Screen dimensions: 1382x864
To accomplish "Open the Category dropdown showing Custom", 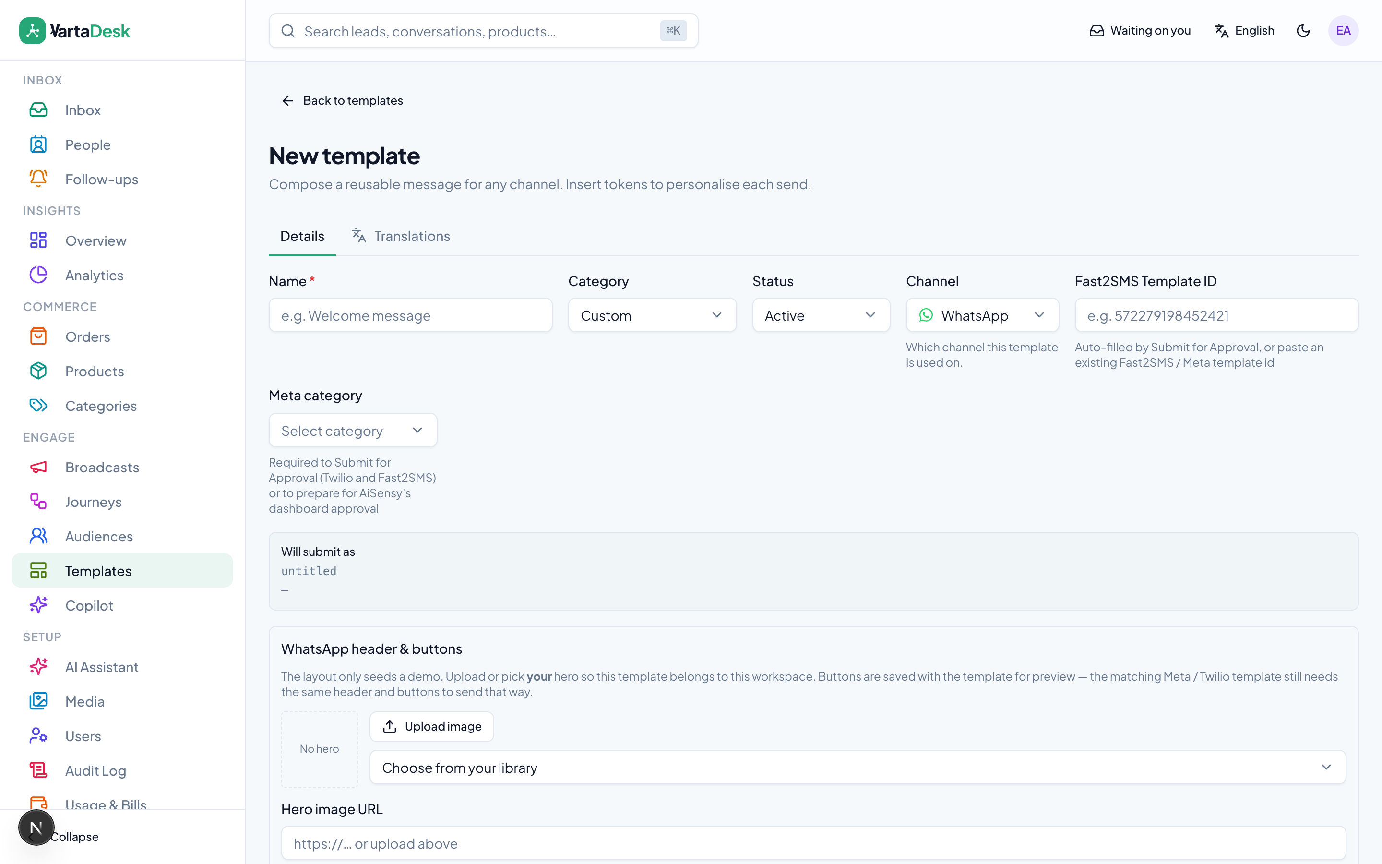I will click(x=652, y=315).
